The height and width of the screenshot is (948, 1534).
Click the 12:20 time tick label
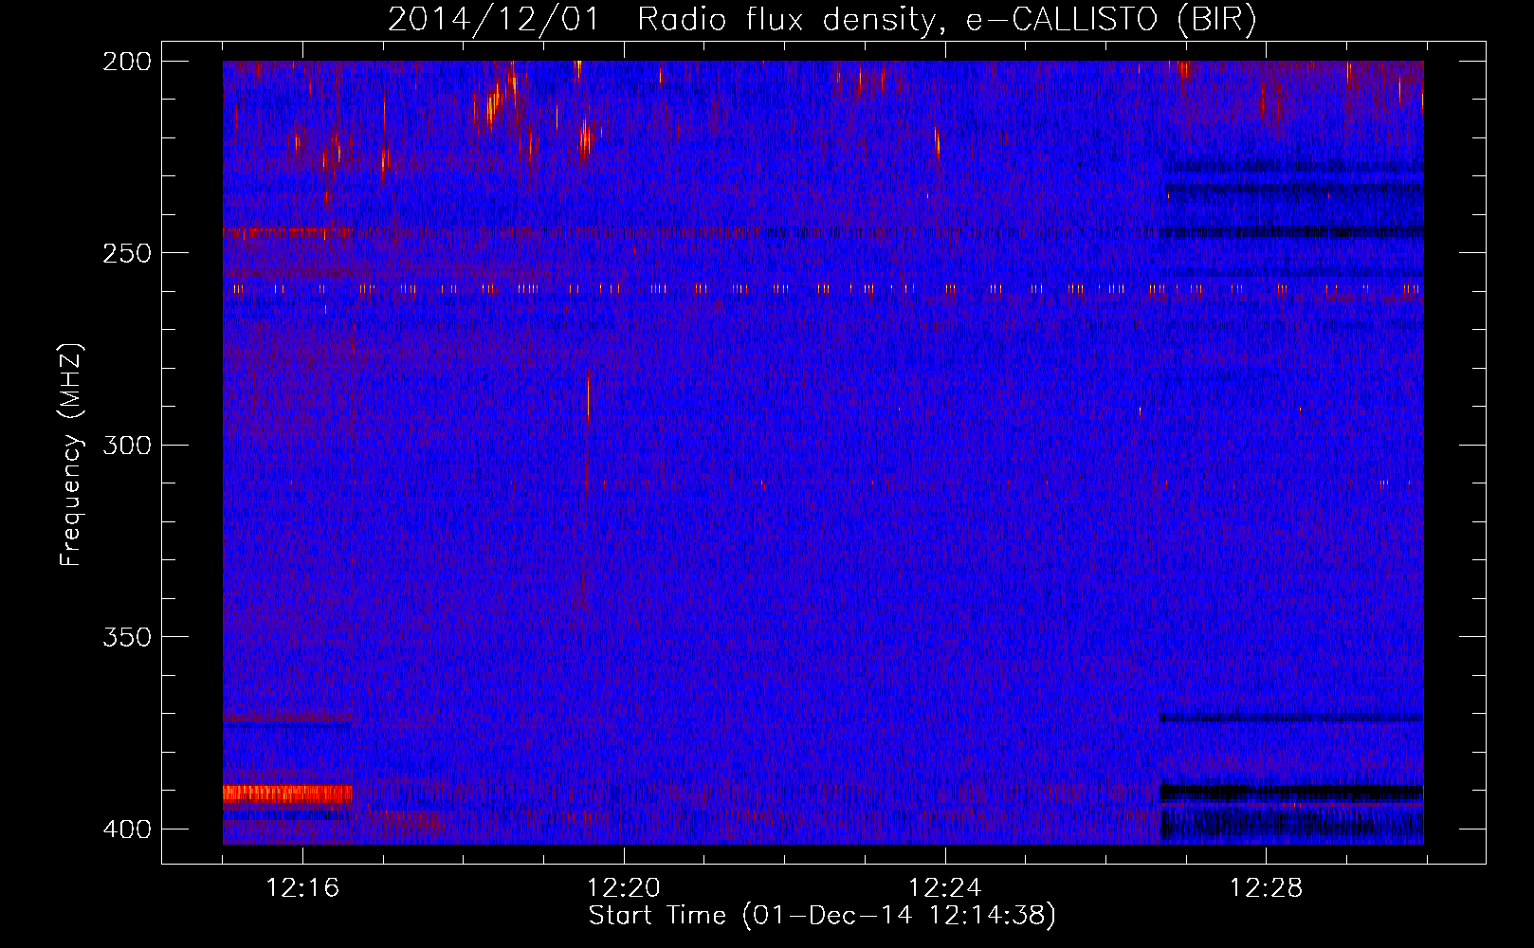tap(624, 888)
